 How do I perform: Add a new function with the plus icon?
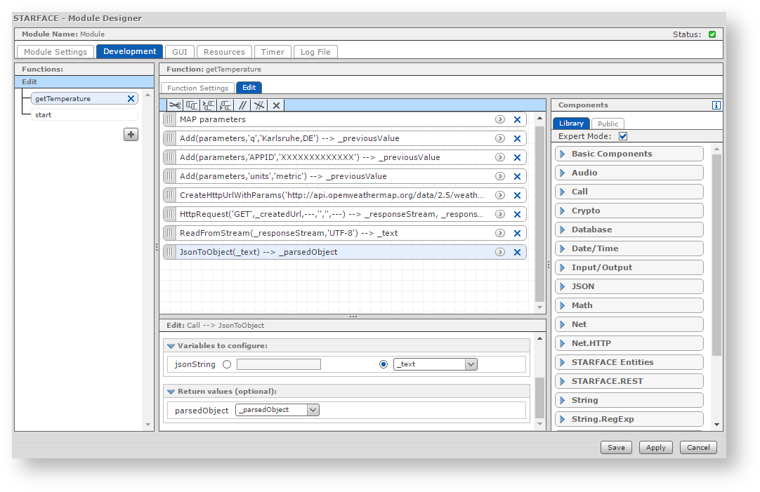[x=131, y=134]
